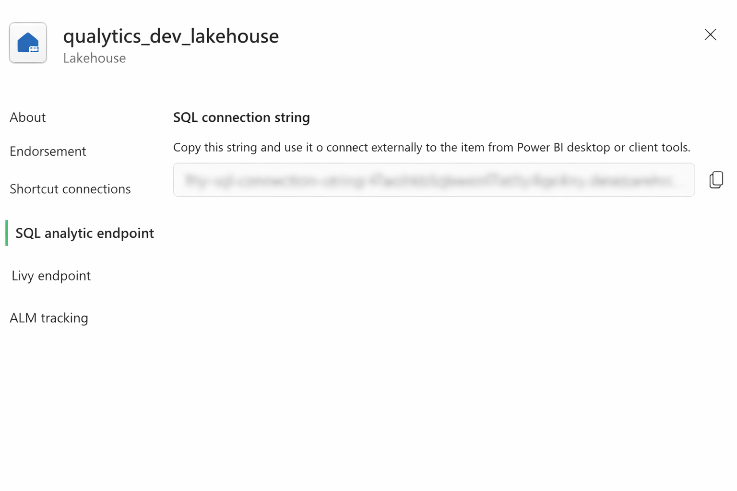The image size is (737, 491).
Task: Click the Lakehouse subtitle label
Action: point(95,58)
